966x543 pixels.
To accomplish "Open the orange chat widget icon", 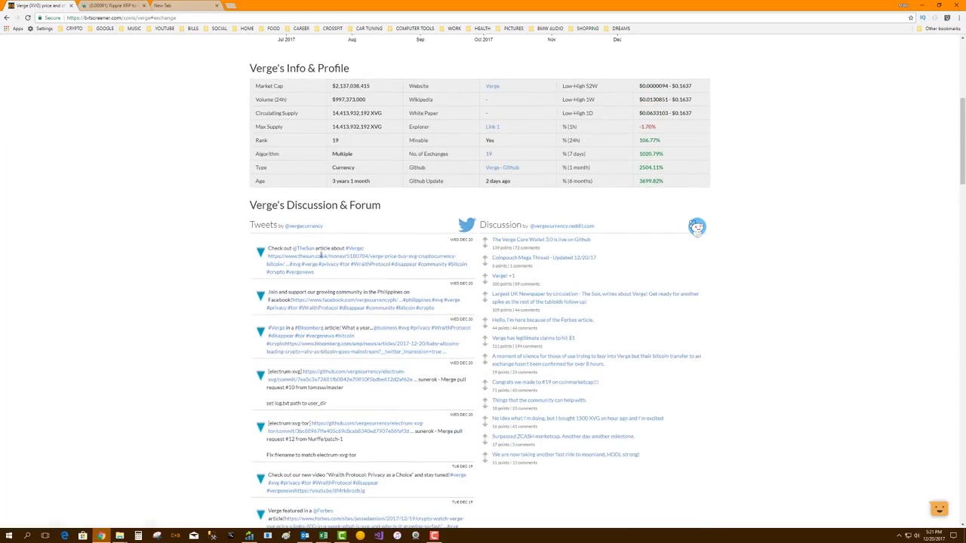I will [x=939, y=509].
